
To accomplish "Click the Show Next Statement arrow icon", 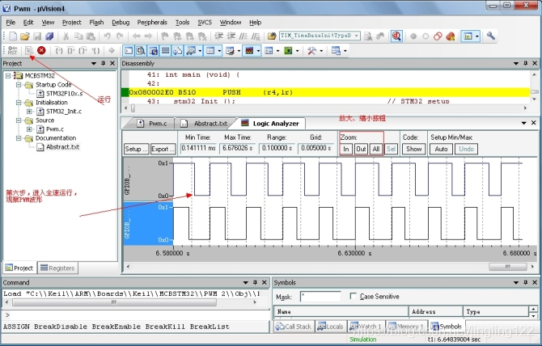I will pos(112,51).
